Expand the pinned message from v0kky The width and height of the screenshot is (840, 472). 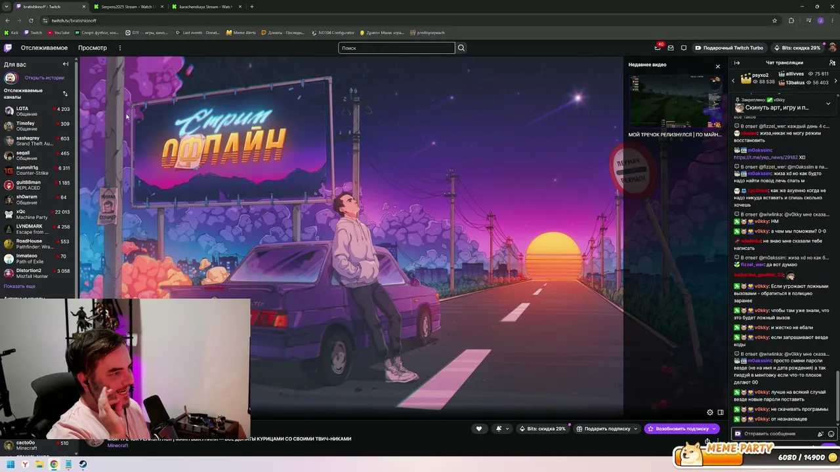[828, 104]
